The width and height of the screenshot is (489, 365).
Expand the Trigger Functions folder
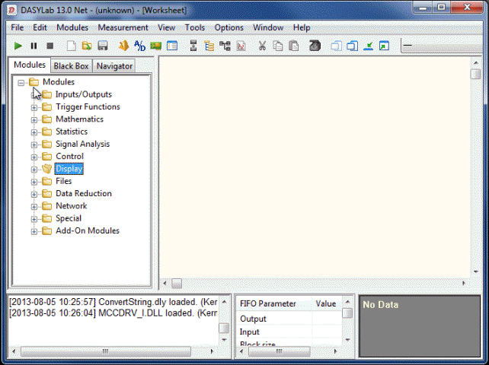[34, 107]
